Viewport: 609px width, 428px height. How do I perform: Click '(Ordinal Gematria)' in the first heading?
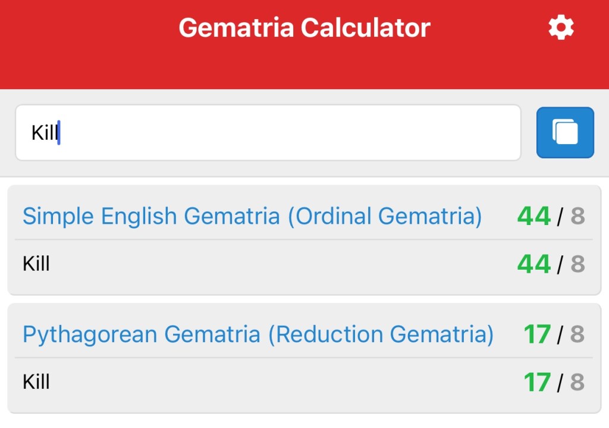tap(385, 216)
